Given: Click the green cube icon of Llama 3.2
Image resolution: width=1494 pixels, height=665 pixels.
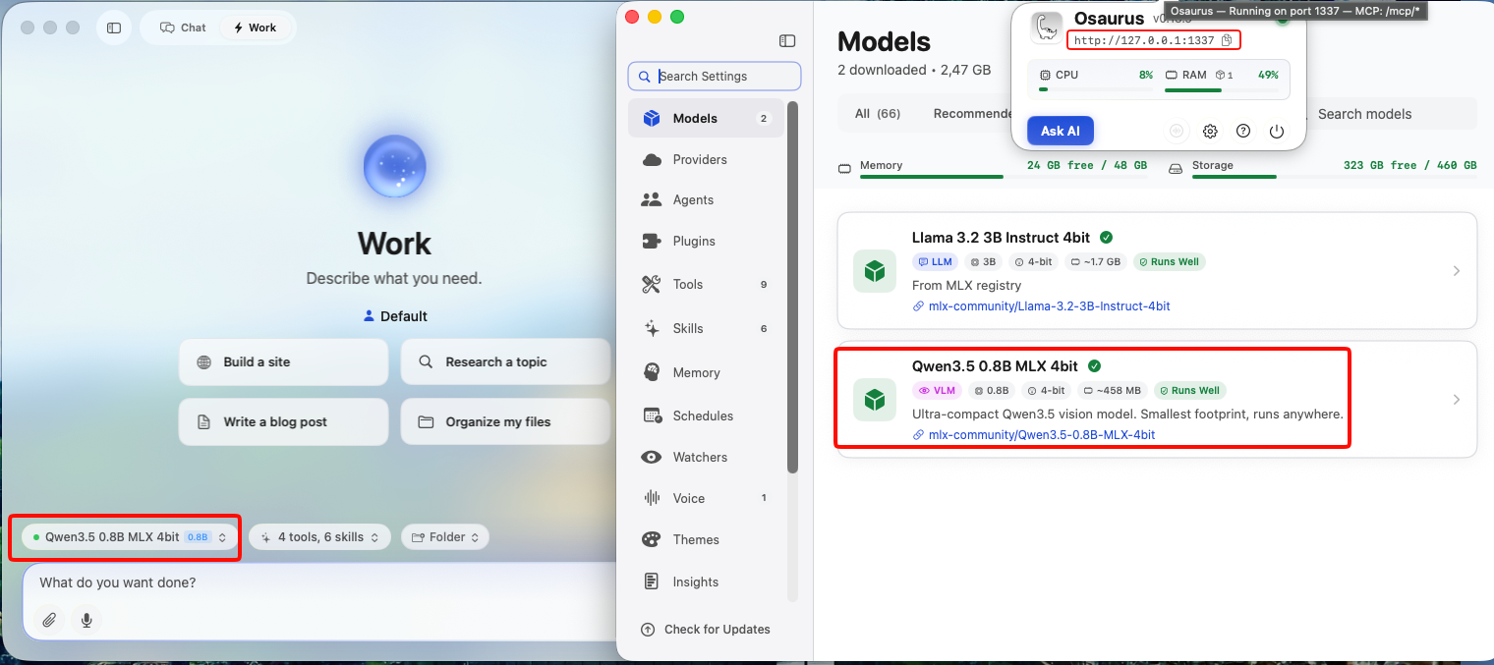Looking at the screenshot, I should pyautogui.click(x=875, y=270).
